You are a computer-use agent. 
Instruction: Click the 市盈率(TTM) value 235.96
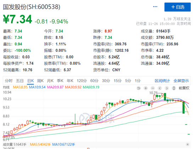(172, 44)
